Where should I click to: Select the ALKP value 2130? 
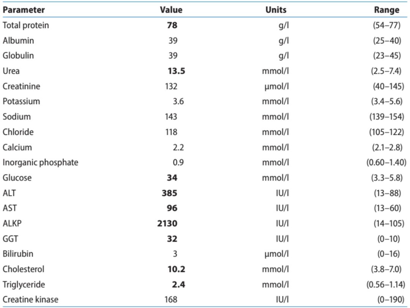pyautogui.click(x=167, y=223)
